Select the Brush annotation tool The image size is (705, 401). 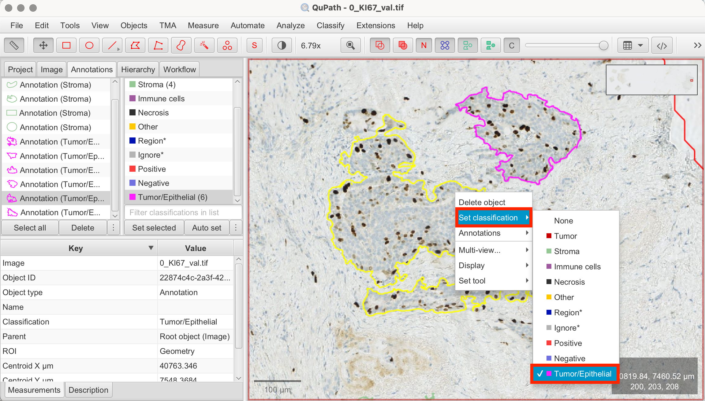point(181,45)
